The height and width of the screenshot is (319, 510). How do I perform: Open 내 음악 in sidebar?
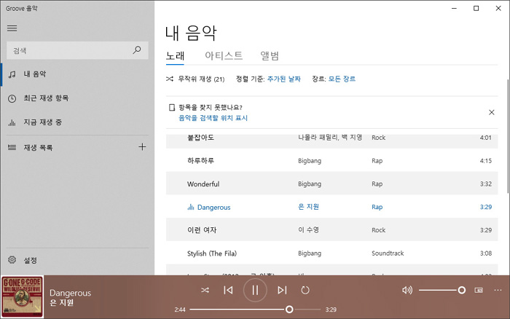point(77,74)
